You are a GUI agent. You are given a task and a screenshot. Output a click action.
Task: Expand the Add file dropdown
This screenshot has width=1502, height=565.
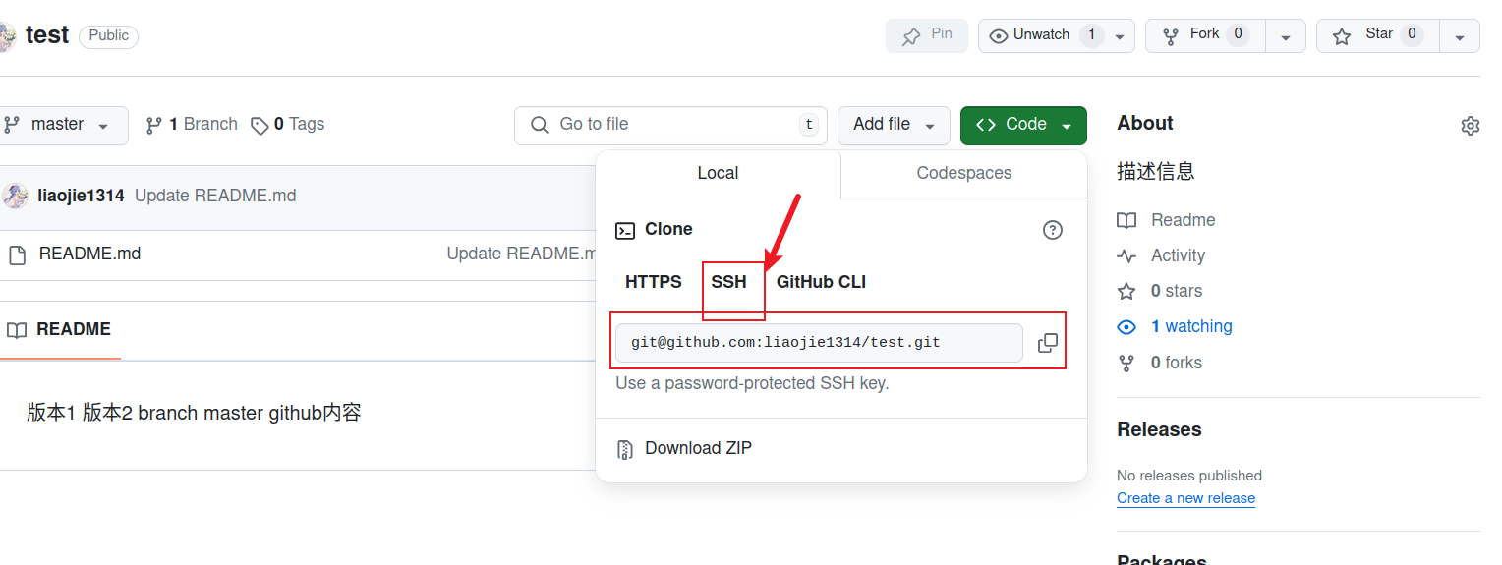[893, 125]
